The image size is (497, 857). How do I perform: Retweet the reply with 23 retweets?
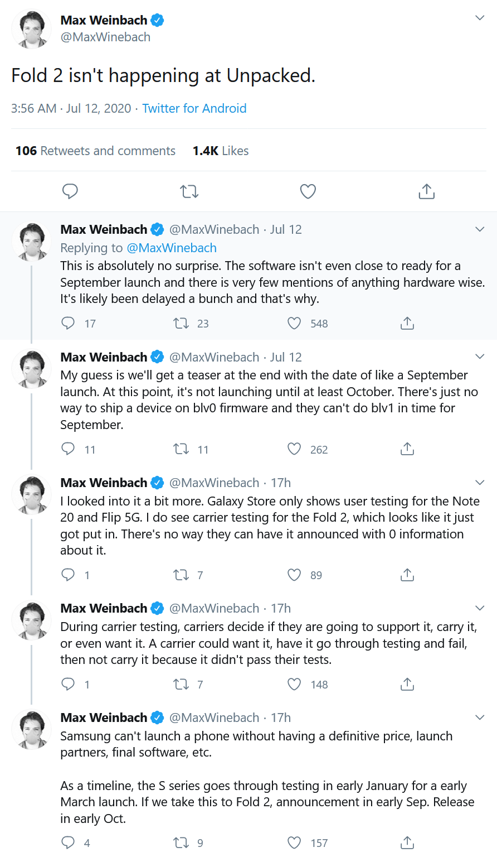click(x=181, y=323)
